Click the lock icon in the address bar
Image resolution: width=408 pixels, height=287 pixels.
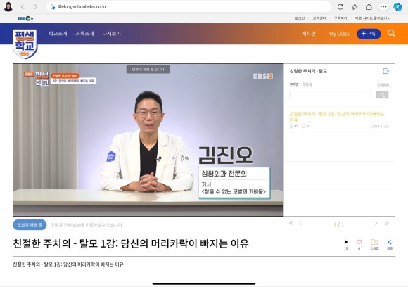[53, 7]
